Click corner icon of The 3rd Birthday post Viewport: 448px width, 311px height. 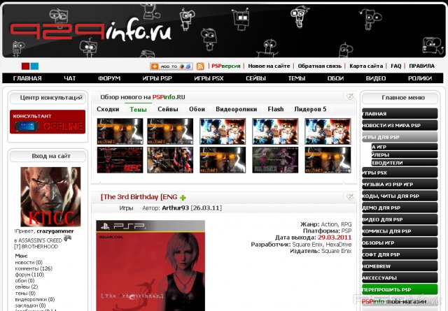(349, 197)
